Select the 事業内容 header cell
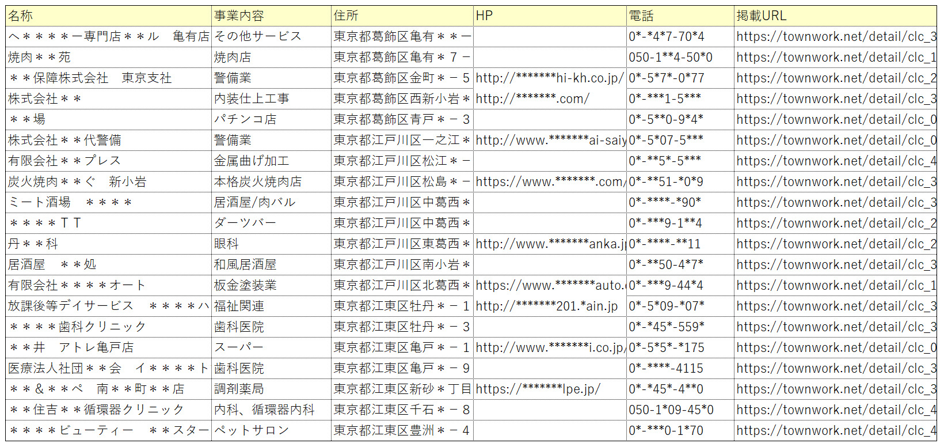This screenshot has width=944, height=447. [x=271, y=16]
